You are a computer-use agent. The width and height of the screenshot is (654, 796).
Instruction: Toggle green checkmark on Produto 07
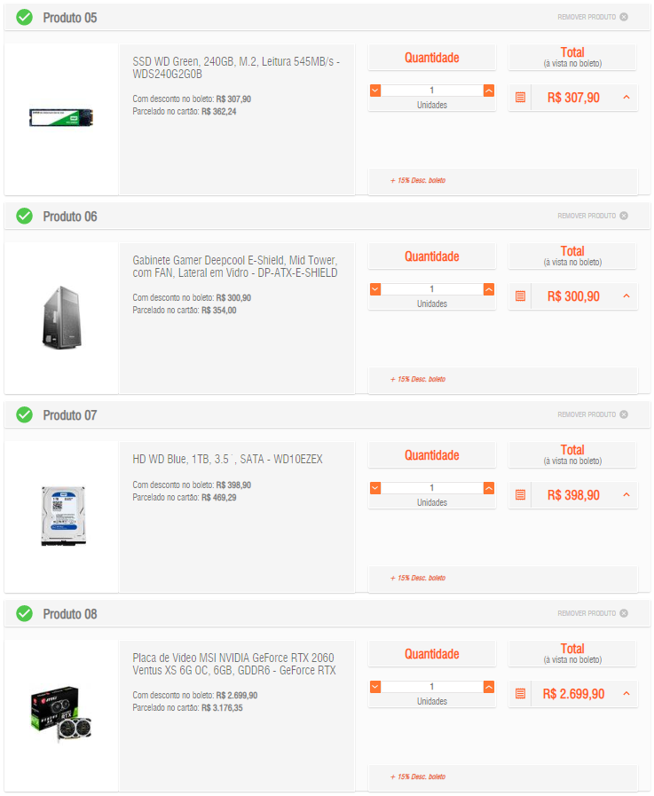(x=24, y=414)
